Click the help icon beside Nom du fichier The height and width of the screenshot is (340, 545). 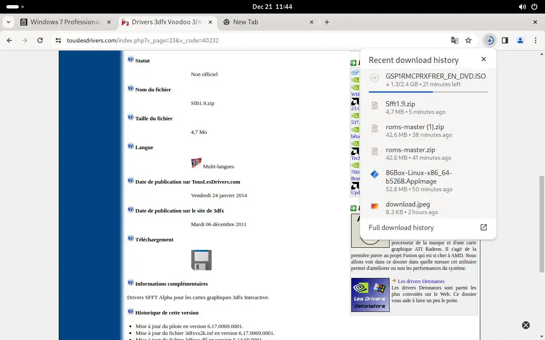(131, 88)
